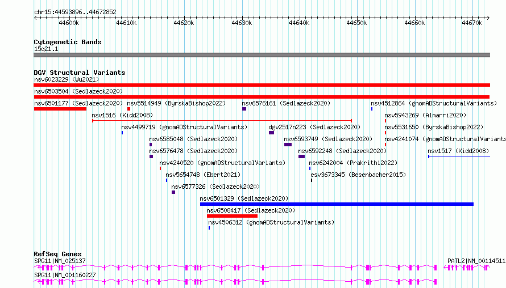Click the Cytogenetic Bands track title
Viewport: 506px width, 288px height.
(68, 42)
